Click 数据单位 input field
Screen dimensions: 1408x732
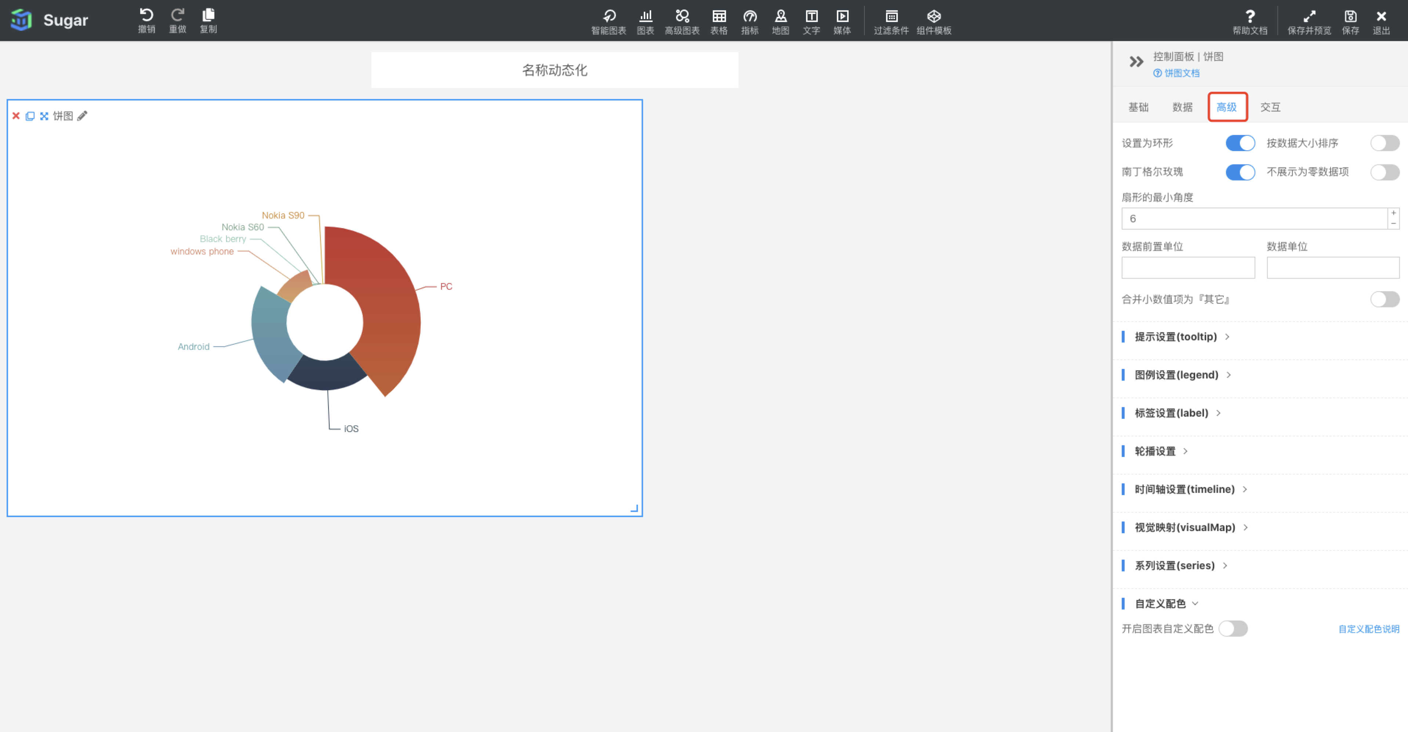click(x=1333, y=268)
